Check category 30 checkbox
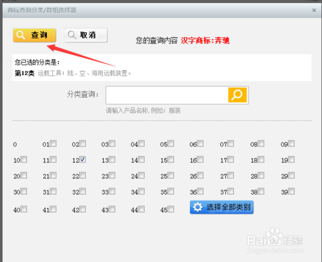Screen dimensions: 322x262 click(24, 191)
